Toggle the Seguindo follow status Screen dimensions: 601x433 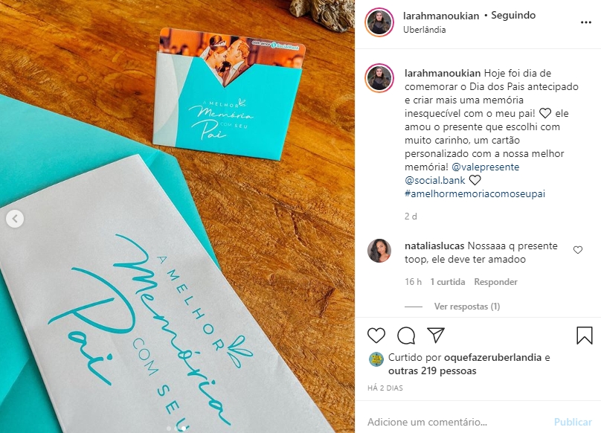click(513, 16)
